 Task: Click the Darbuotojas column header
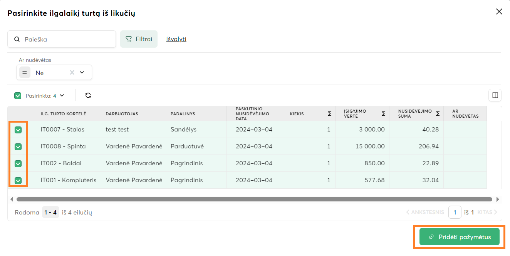pyautogui.click(x=122, y=114)
